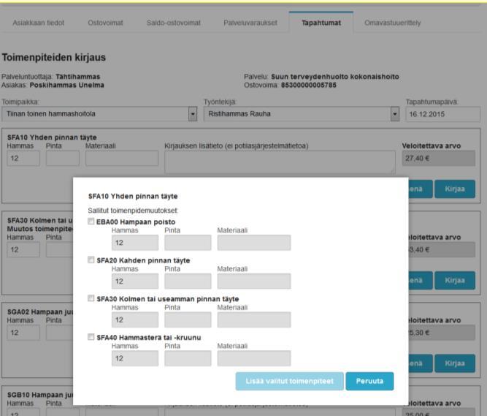Click Pinta field under SFA20 Kahden pinnan täyte
This screenshot has width=487, height=416.
click(188, 281)
